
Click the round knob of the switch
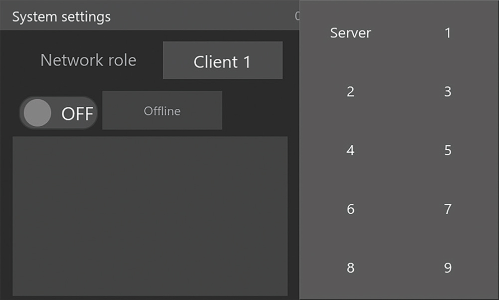(x=37, y=113)
